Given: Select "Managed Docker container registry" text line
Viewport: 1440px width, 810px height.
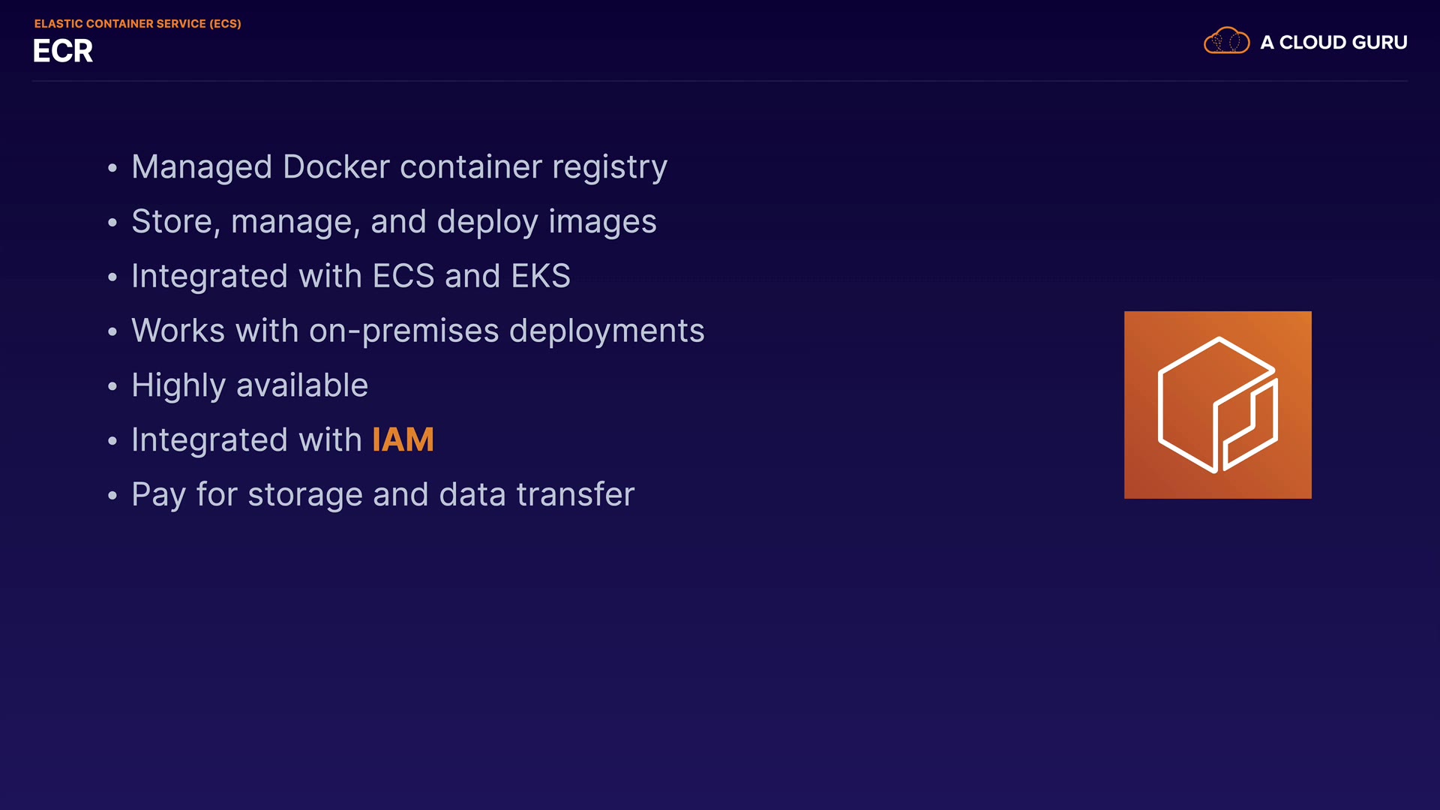Looking at the screenshot, I should (x=399, y=167).
